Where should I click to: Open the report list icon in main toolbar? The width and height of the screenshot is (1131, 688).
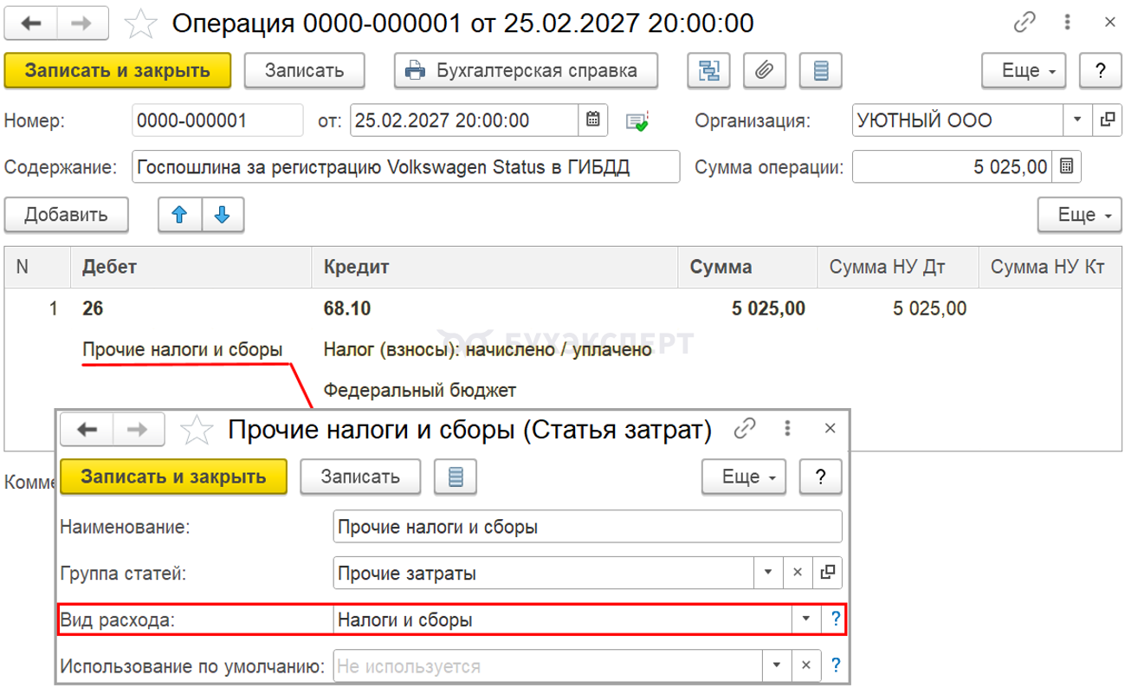coord(821,71)
